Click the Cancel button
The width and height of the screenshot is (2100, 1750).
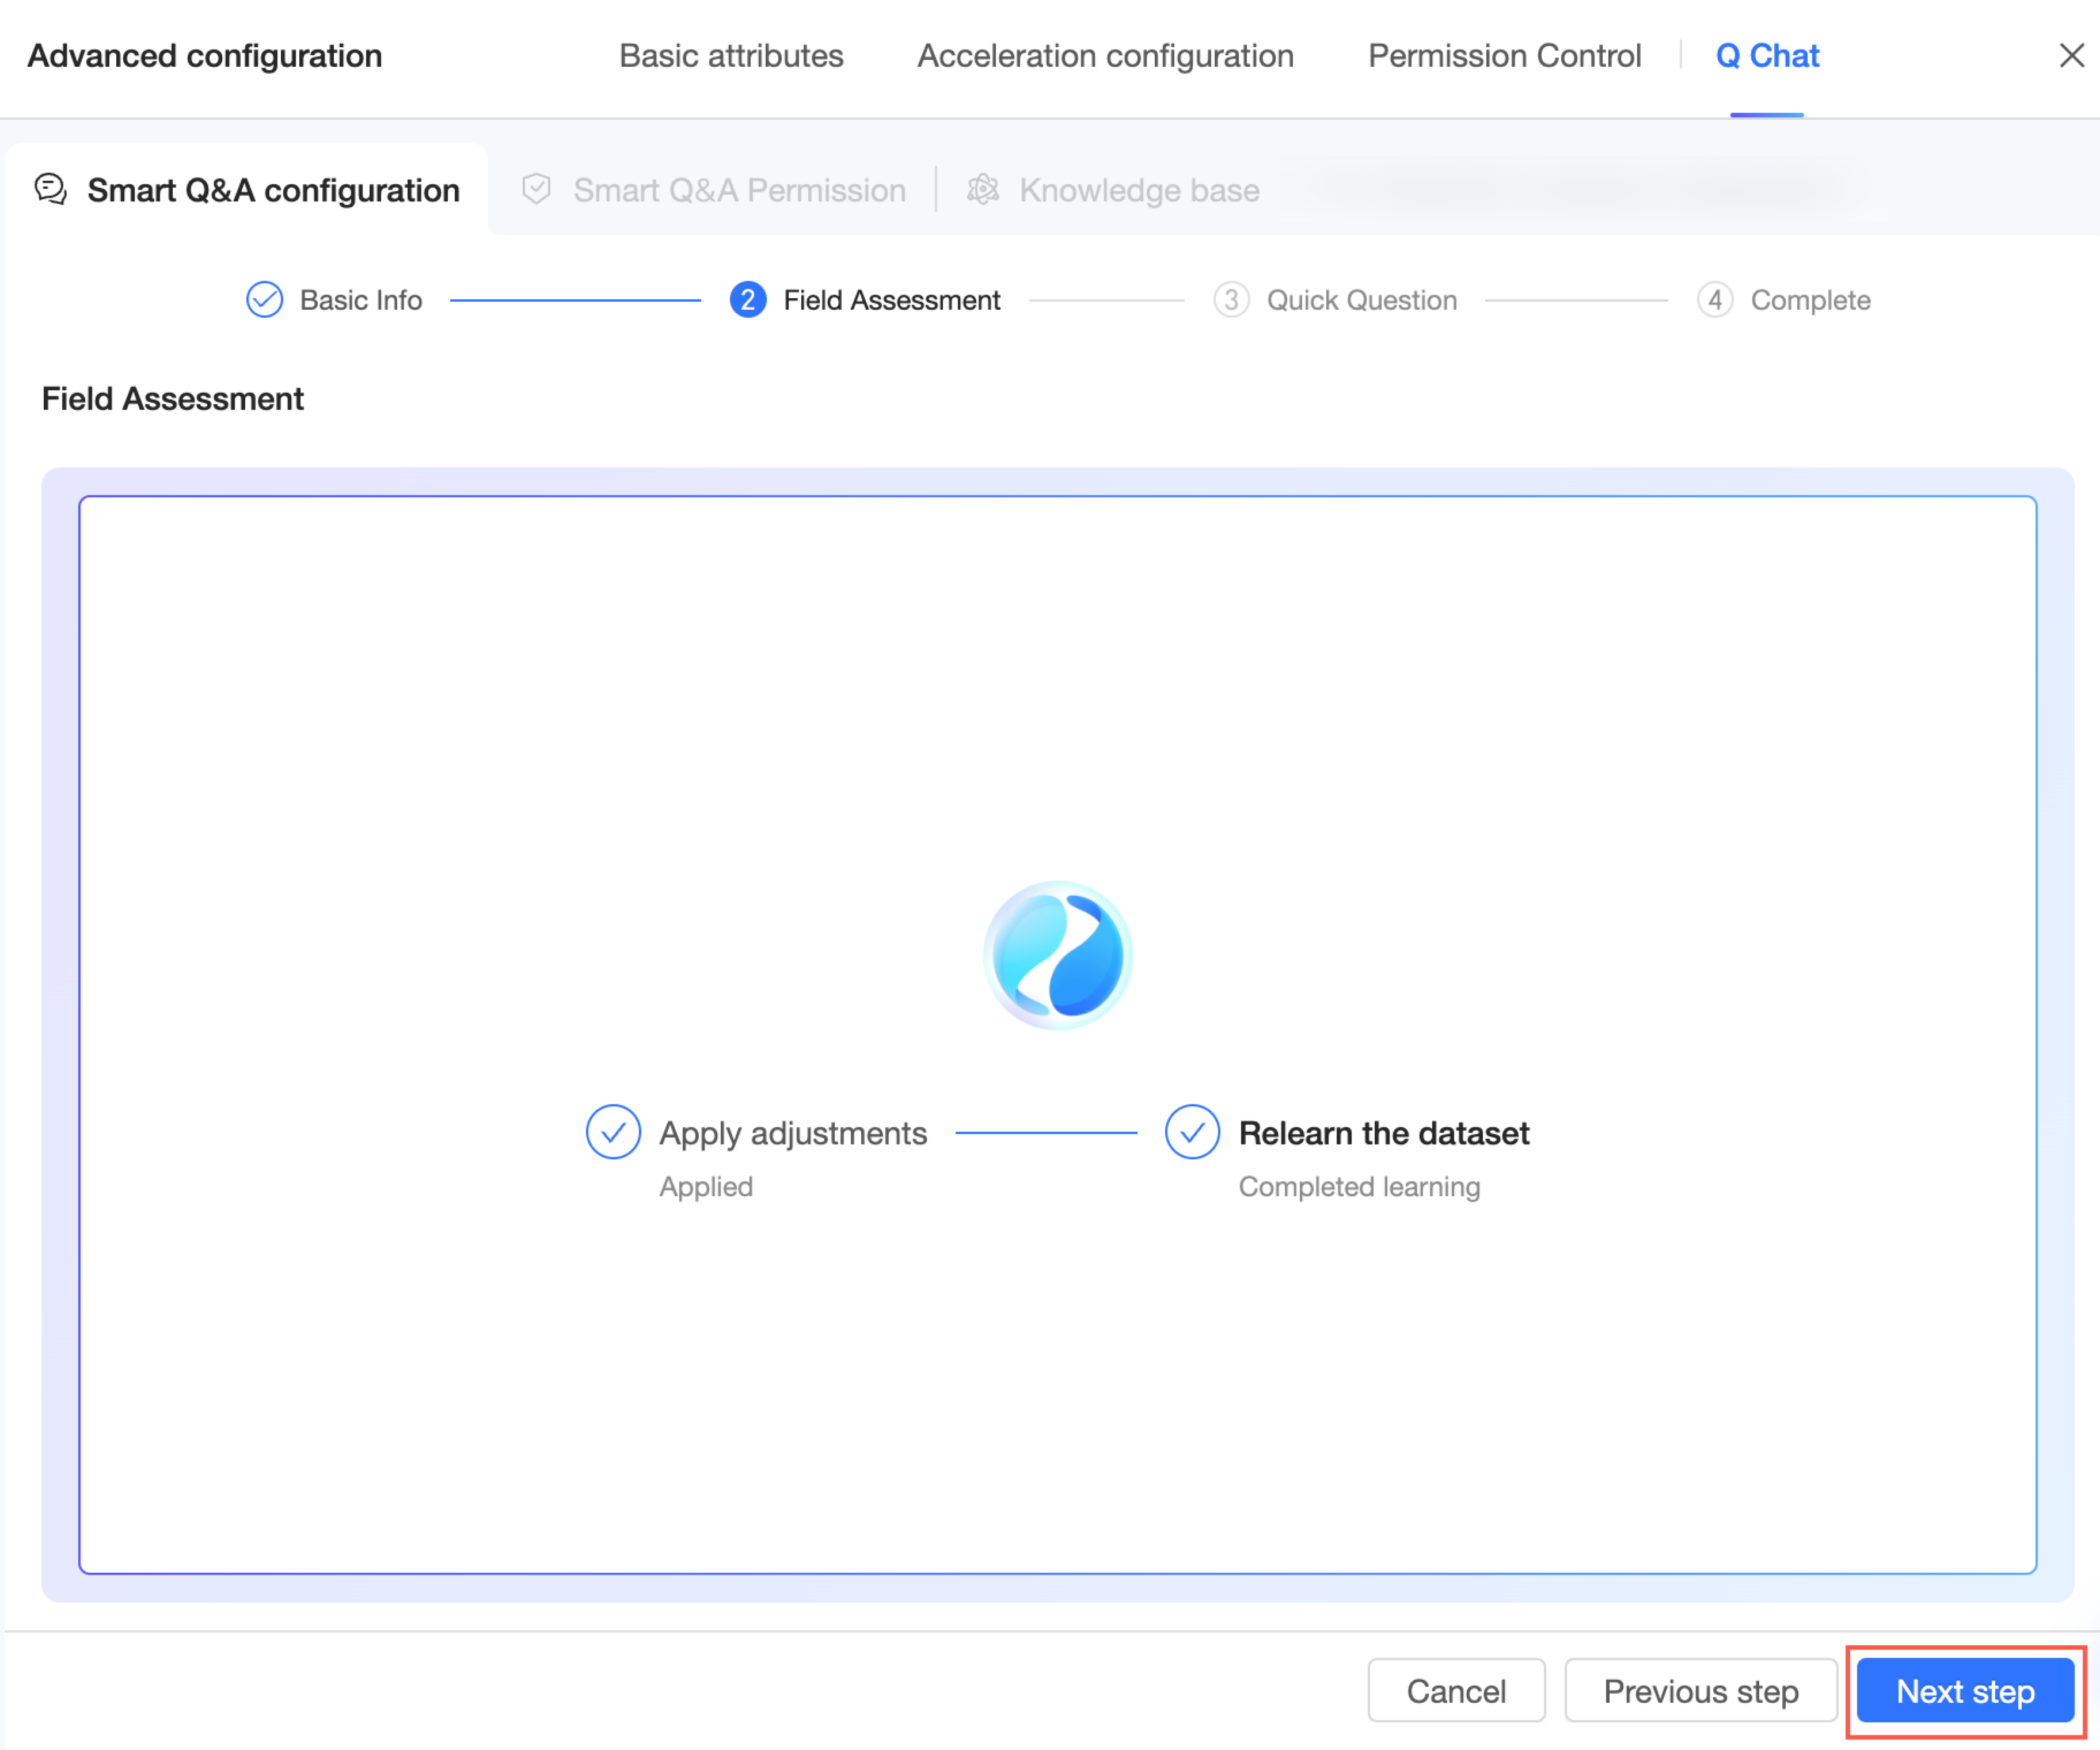[x=1455, y=1691]
